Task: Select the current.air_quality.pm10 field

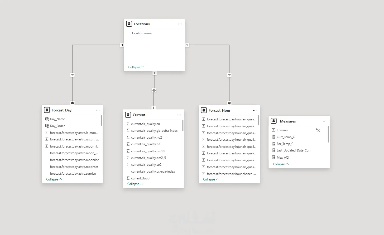Action: click(x=148, y=151)
